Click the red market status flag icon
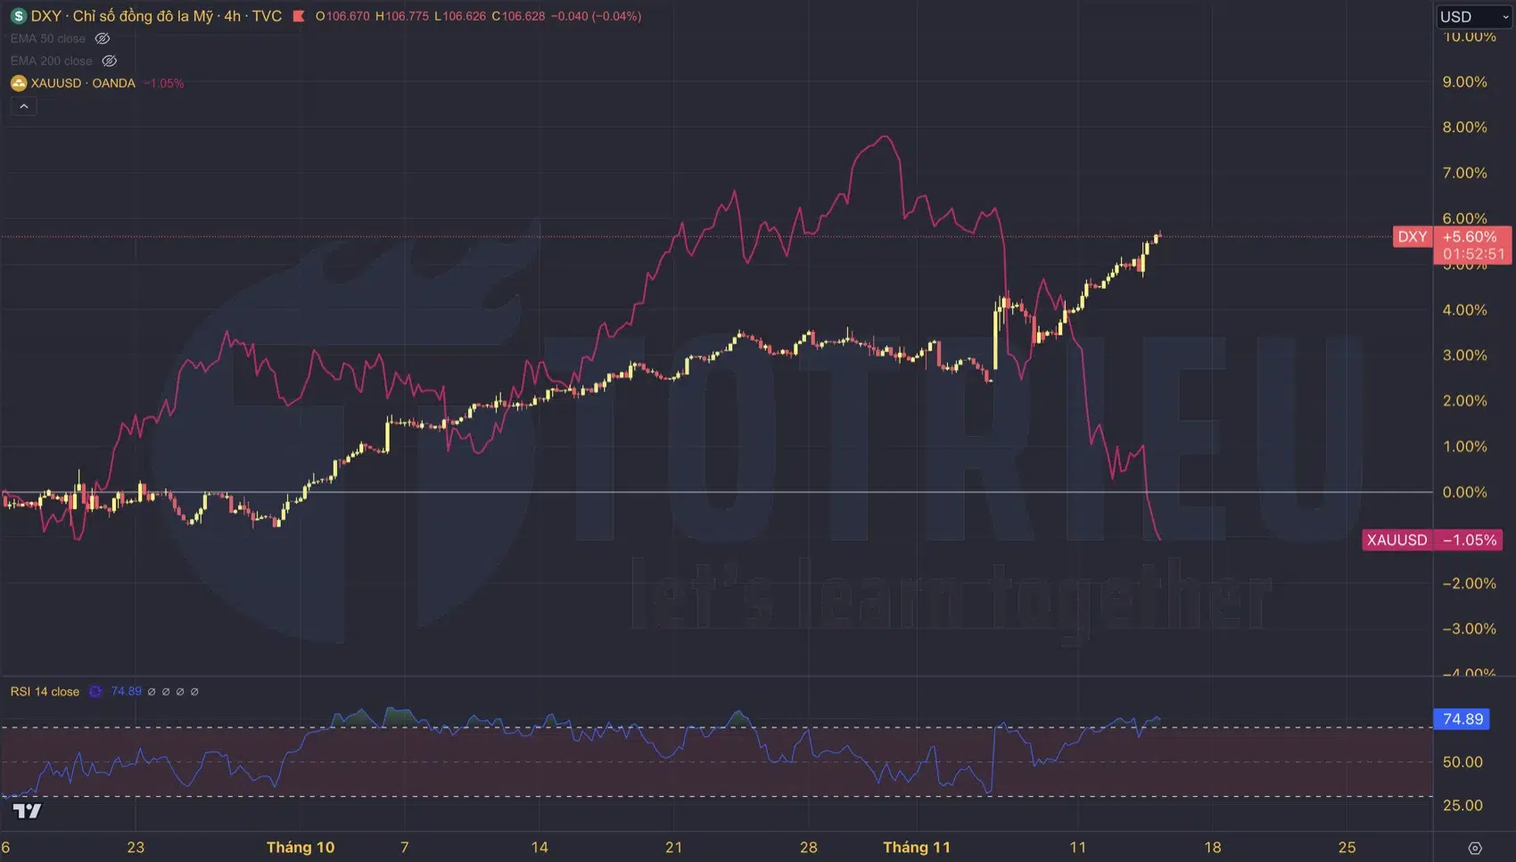1516x862 pixels. coord(299,16)
